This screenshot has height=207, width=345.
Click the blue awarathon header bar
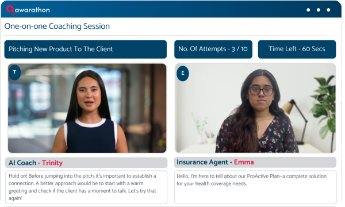tap(171, 9)
